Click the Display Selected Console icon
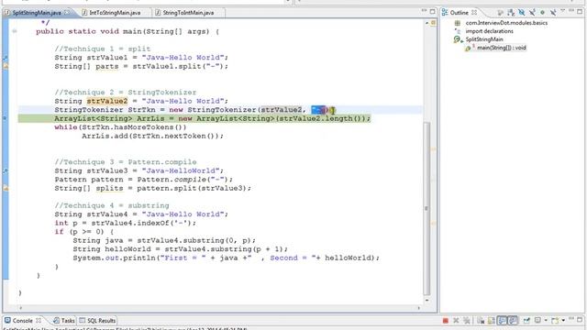The height and width of the screenshot is (330, 587). coord(537,320)
